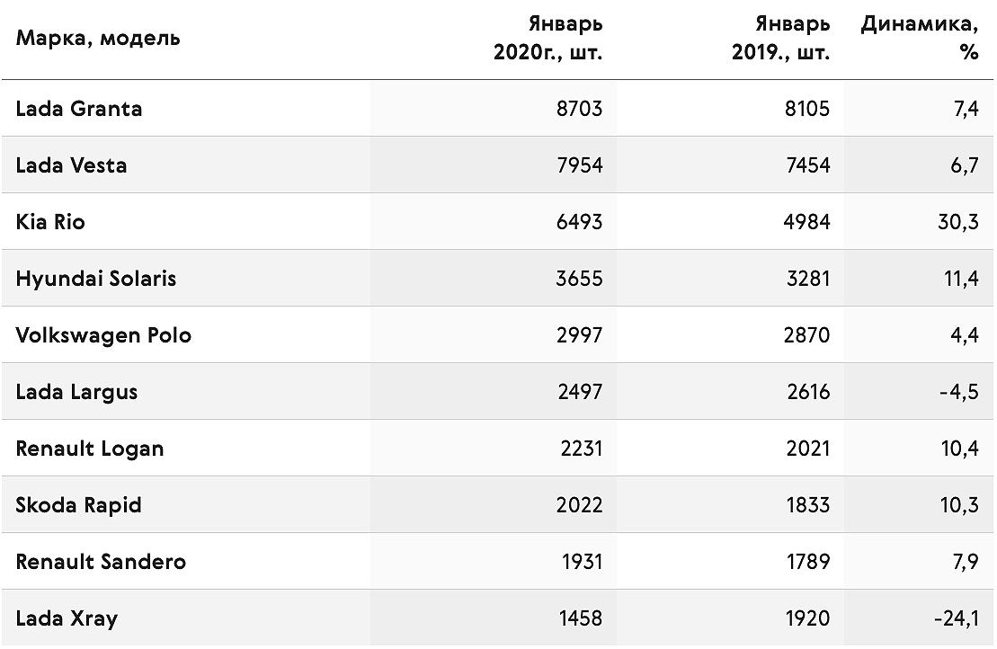
Task: Select the 2022 sales value for Skoda Rapid
Action: pos(579,505)
